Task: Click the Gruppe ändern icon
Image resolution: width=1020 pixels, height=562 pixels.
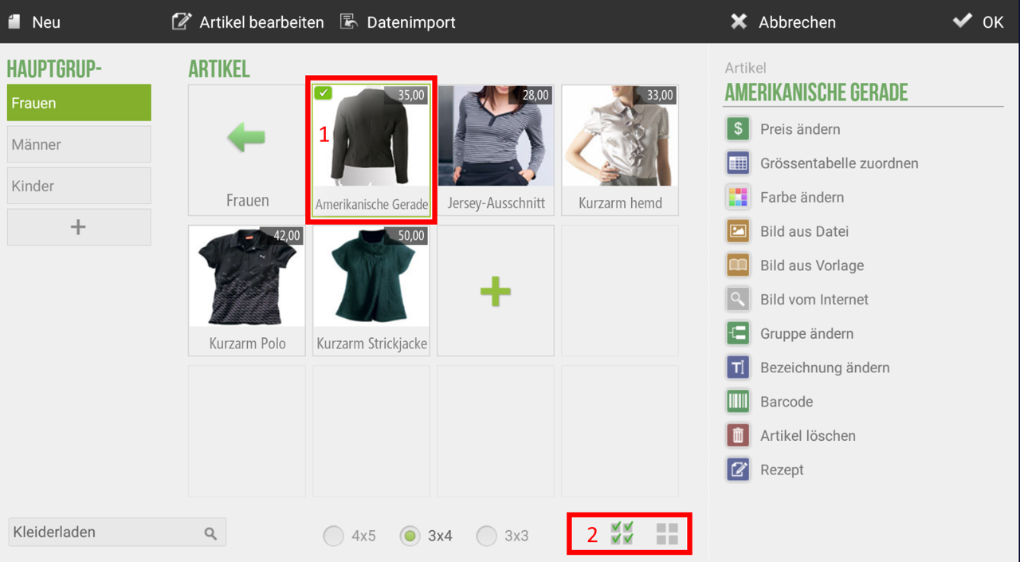Action: click(738, 333)
